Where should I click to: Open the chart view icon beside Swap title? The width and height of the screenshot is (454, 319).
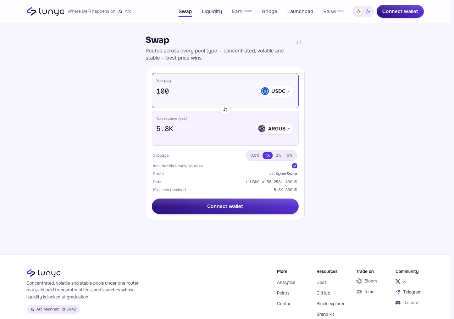298,42
